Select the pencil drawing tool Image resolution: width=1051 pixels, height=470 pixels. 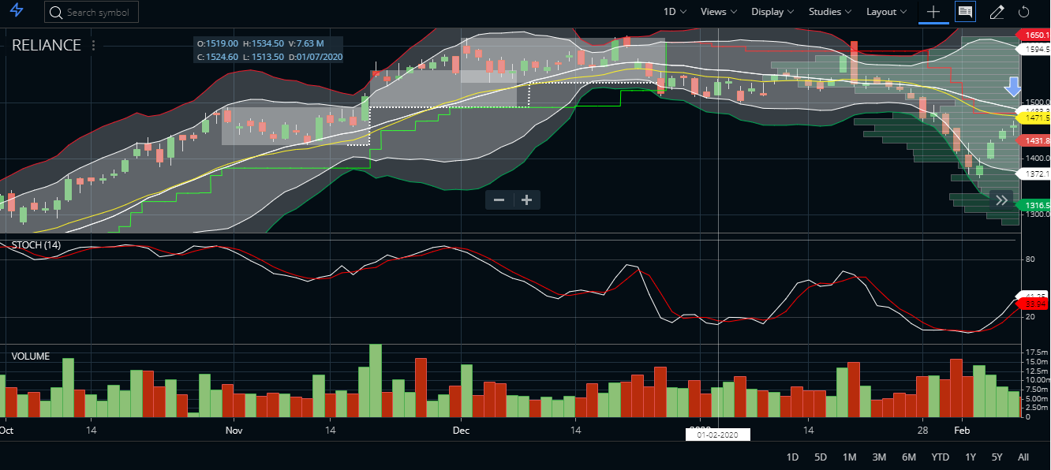click(997, 12)
